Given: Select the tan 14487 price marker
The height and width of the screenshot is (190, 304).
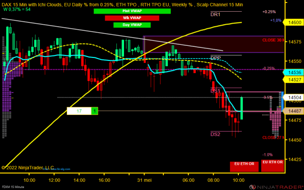Looking at the screenshot, I should [x=293, y=111].
